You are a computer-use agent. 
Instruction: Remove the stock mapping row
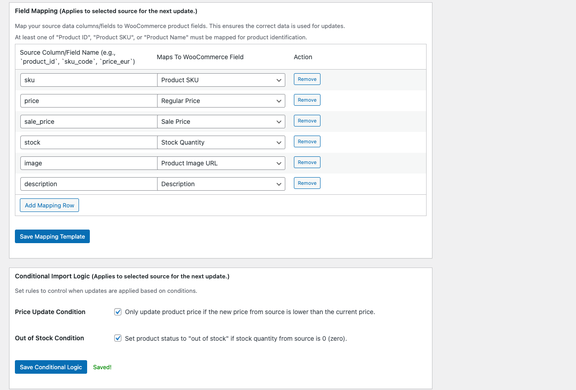click(307, 141)
